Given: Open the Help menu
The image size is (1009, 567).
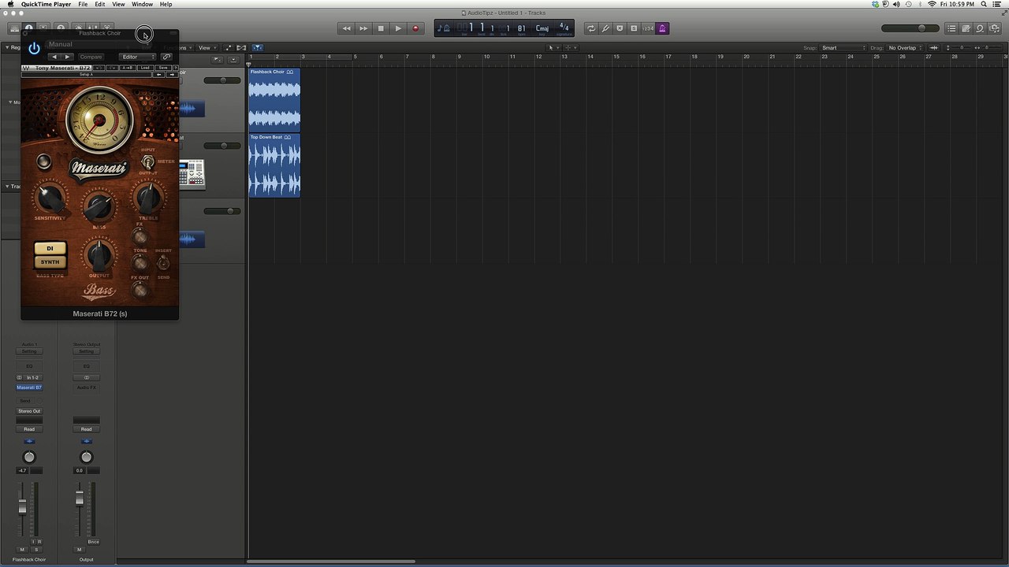Looking at the screenshot, I should coord(166,4).
